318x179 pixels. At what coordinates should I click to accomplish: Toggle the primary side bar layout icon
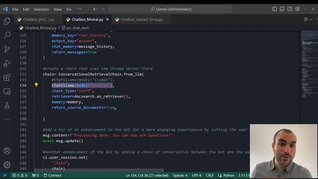point(274,9)
